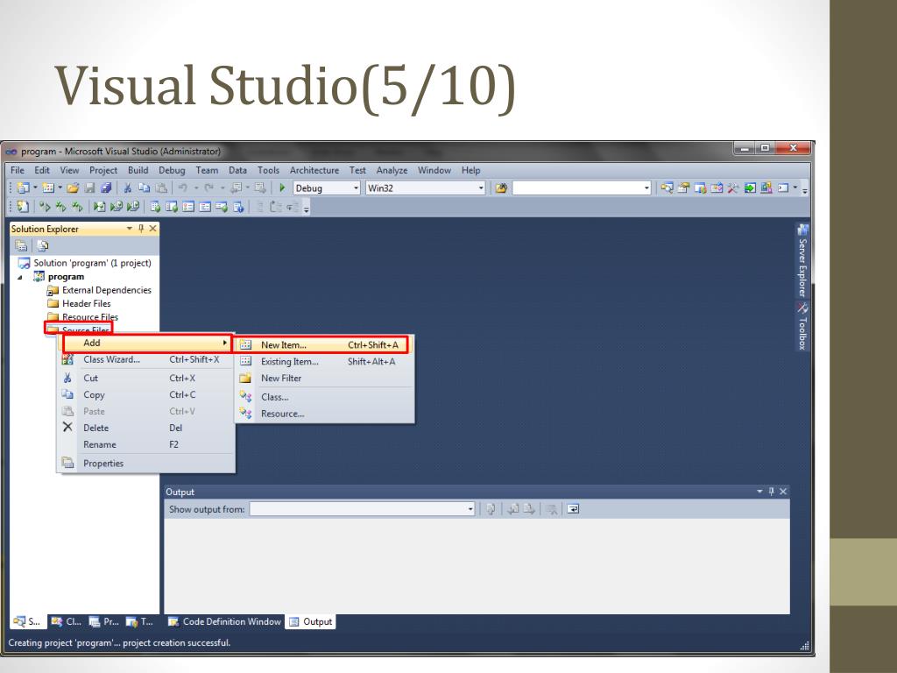Click the Output panel text area

[477, 566]
